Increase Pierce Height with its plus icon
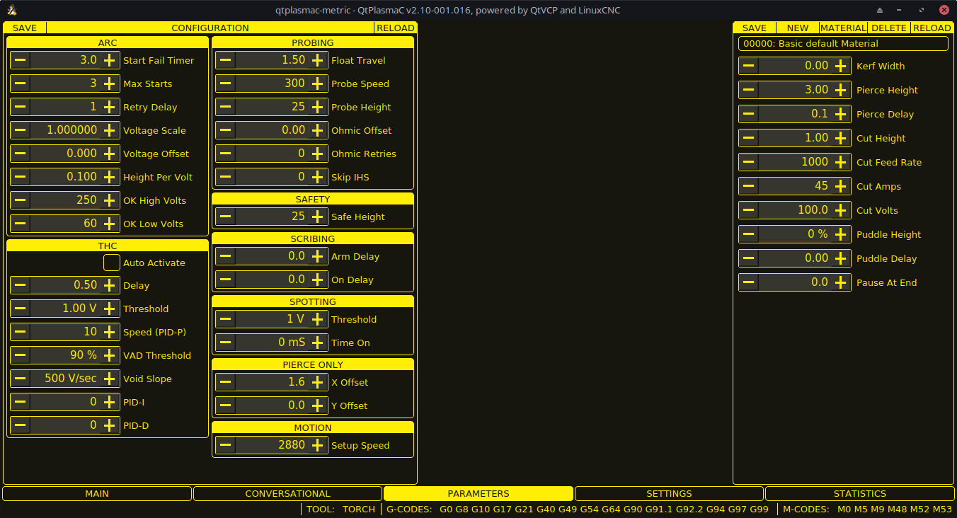 pos(842,90)
